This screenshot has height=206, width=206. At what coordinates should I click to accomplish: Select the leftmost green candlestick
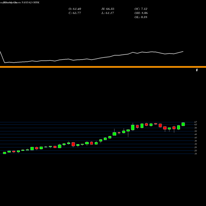[5, 153]
